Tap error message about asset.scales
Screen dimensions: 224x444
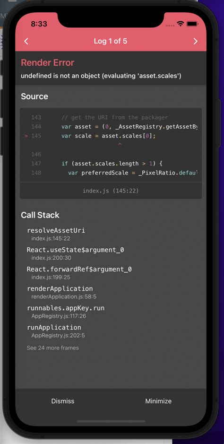(x=101, y=76)
